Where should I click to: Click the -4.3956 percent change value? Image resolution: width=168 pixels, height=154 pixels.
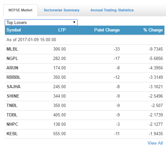(156, 68)
